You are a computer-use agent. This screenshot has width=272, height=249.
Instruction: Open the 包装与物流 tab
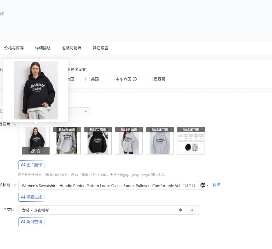[x=72, y=48]
